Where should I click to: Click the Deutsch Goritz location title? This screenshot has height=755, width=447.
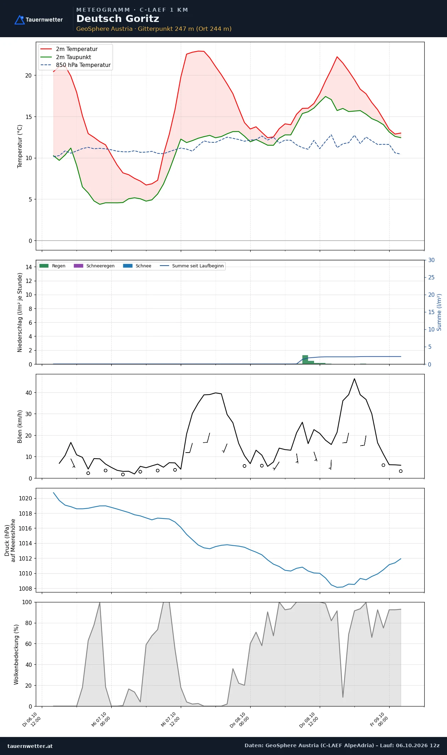(x=118, y=19)
